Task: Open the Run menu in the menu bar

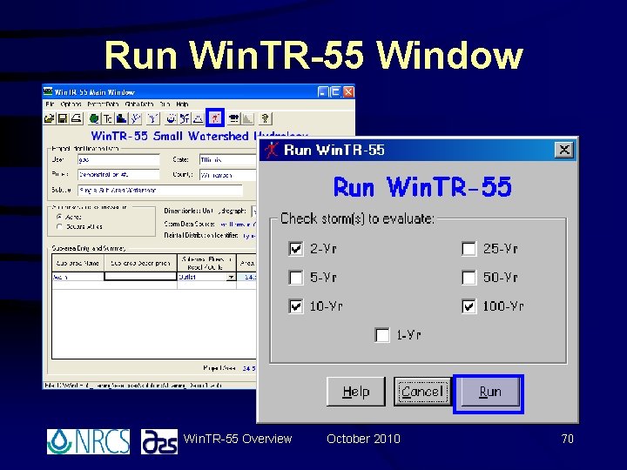Action: point(165,104)
